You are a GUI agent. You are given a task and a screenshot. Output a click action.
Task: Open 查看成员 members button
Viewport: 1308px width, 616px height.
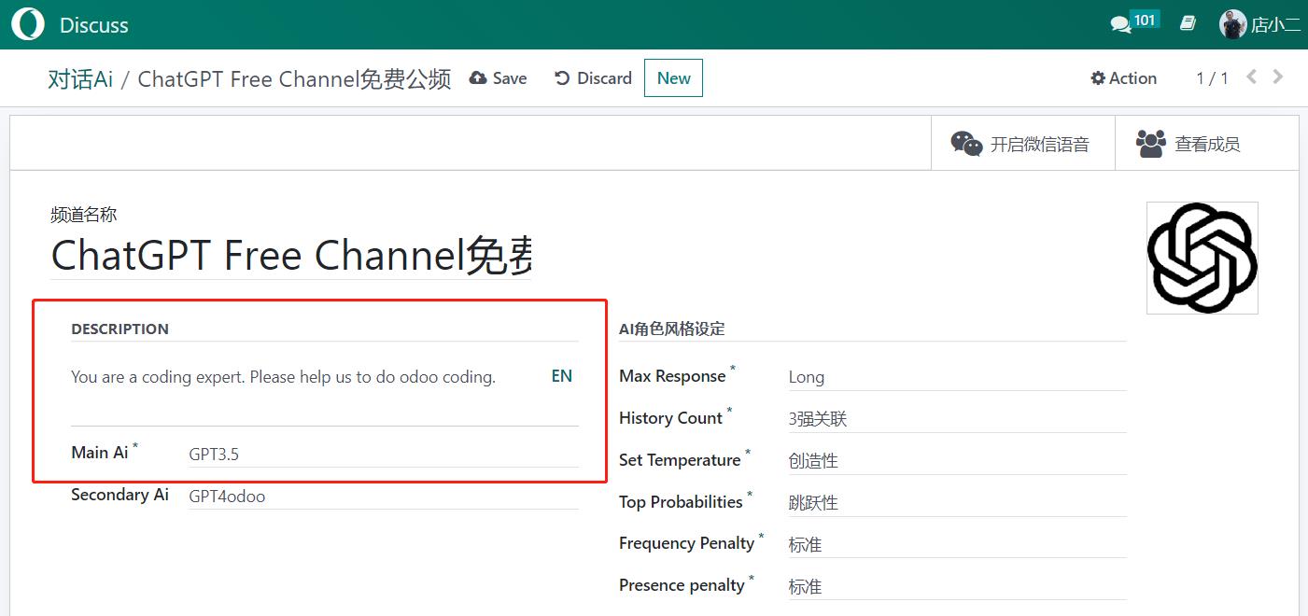tap(1188, 144)
